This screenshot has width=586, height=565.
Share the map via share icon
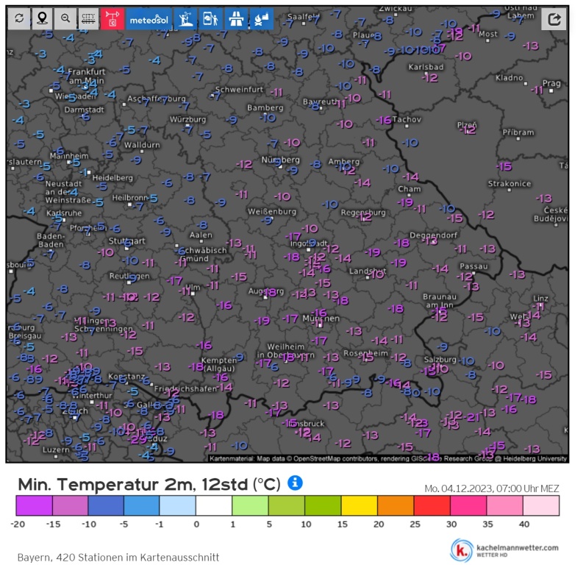point(554,19)
